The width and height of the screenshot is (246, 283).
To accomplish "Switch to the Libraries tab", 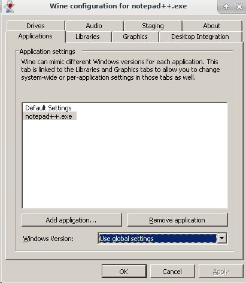I will [x=87, y=37].
